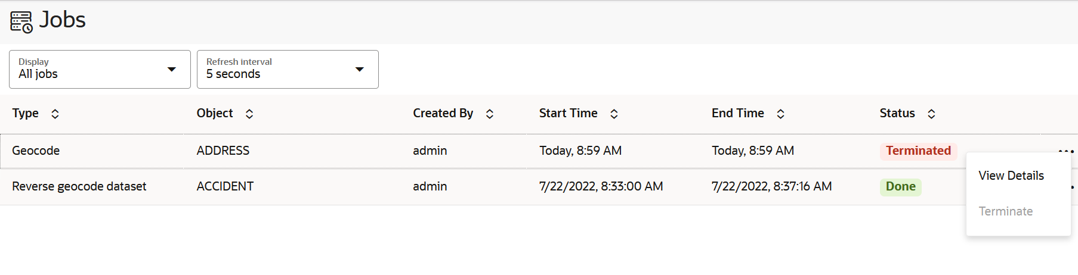Choose View Details from the context menu
Viewport: 1078px width, 275px height.
1011,176
